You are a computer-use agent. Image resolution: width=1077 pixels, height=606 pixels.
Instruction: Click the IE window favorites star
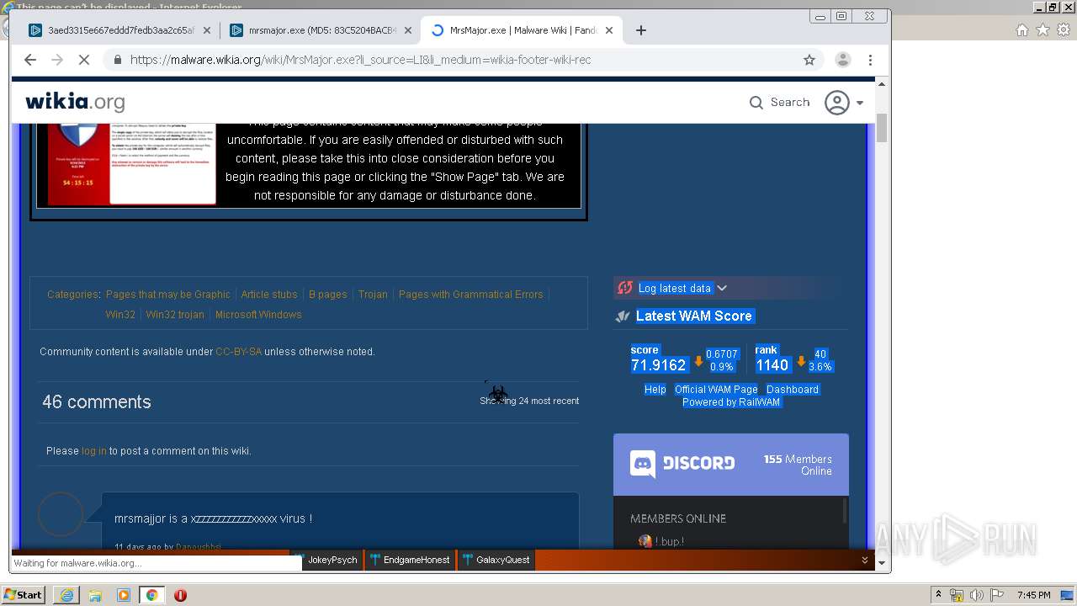click(x=1043, y=29)
